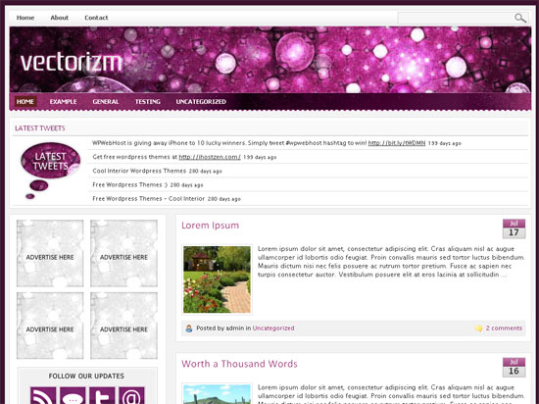This screenshot has width=539, height=404.
Task: Click the vectorizm site logo
Action: 72,62
